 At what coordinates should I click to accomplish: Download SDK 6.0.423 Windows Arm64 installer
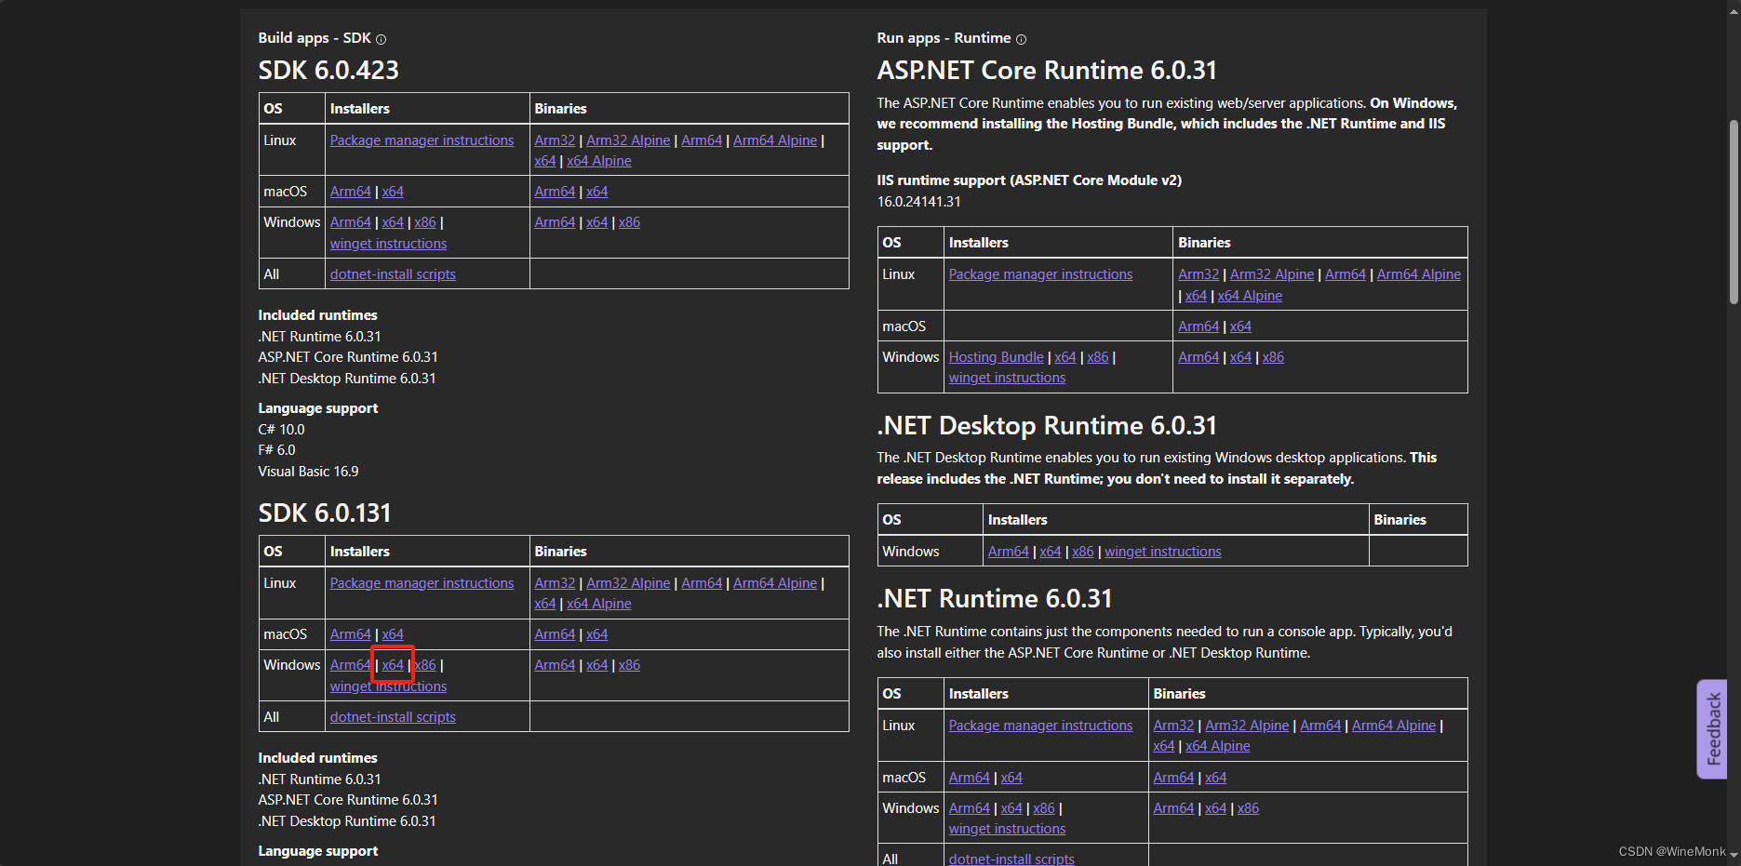click(x=351, y=222)
